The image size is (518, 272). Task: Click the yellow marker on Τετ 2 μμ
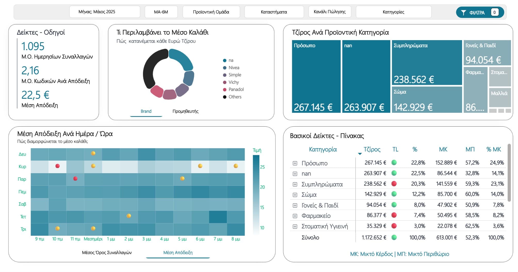(129, 216)
